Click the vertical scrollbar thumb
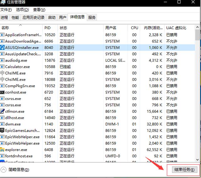 click(x=198, y=35)
